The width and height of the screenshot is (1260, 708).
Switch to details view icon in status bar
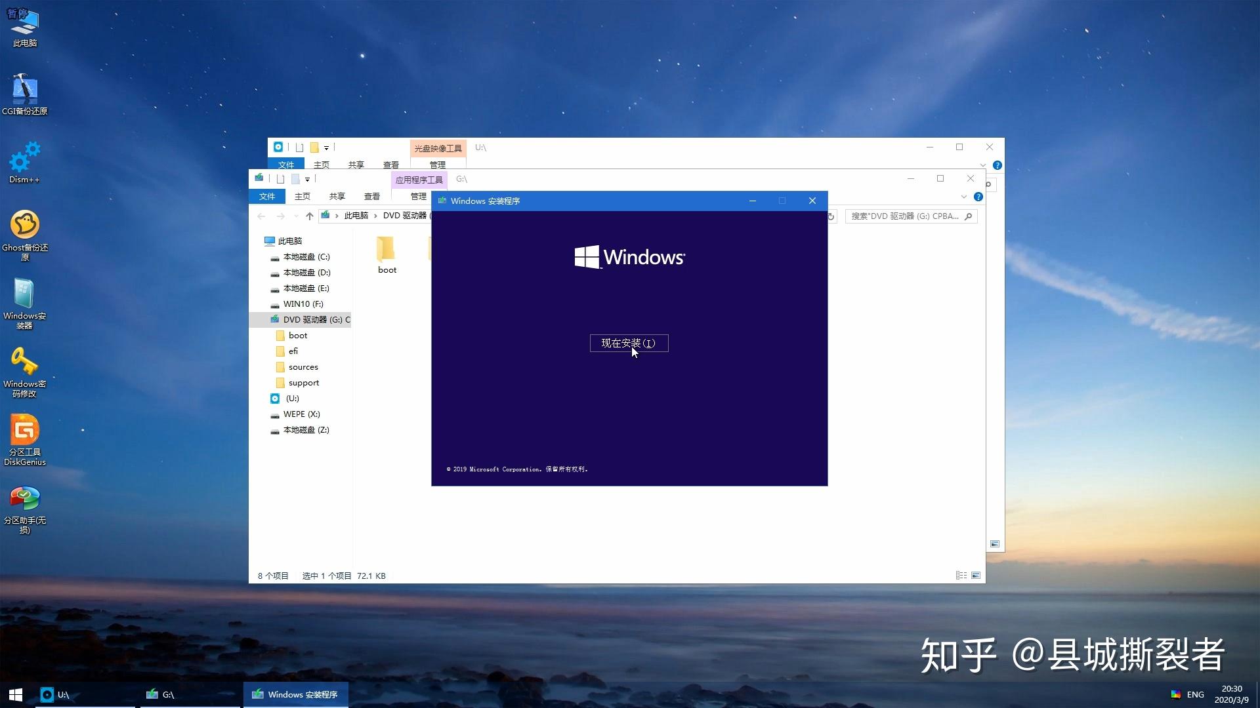pyautogui.click(x=961, y=575)
